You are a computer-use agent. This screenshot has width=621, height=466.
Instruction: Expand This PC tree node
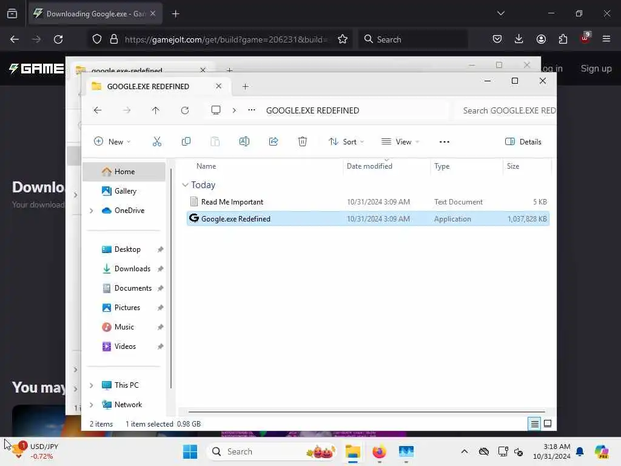(x=92, y=385)
